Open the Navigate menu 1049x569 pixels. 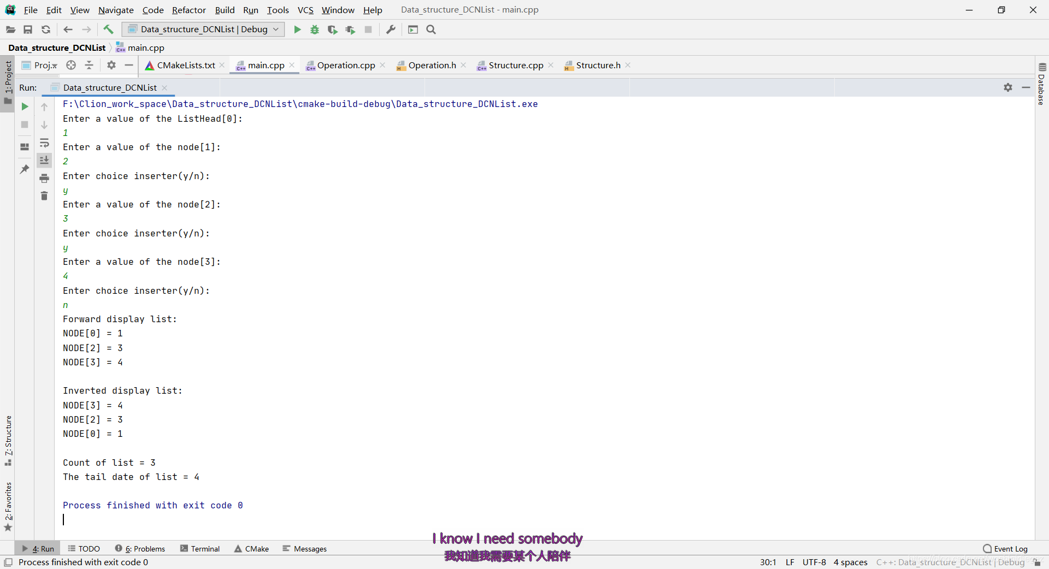click(116, 10)
